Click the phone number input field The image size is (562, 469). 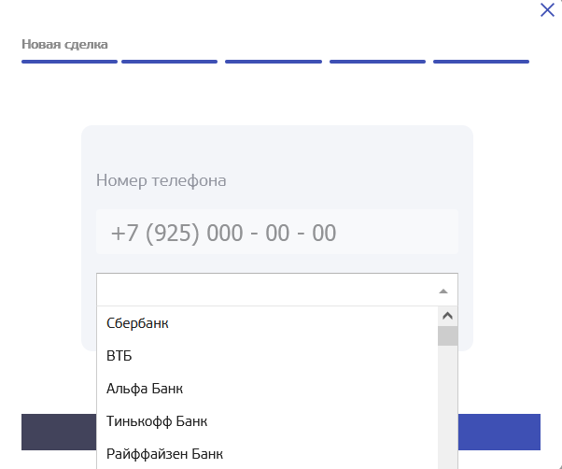point(277,232)
